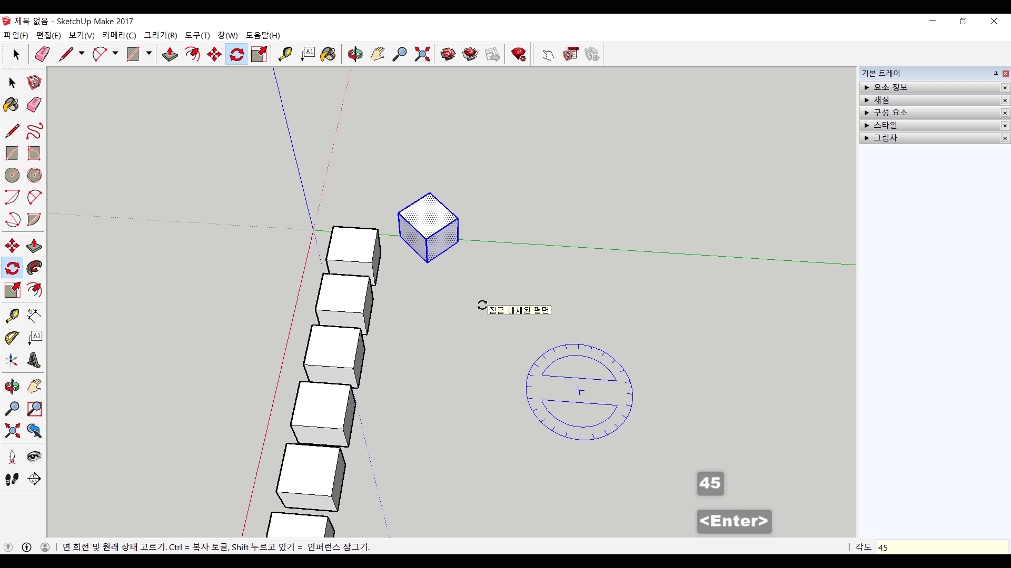Viewport: 1011px width, 568px height.
Task: Click the Orbit tool in top toolbar
Action: pos(355,54)
